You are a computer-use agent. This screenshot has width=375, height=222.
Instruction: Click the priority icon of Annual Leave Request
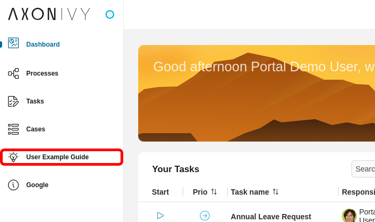click(205, 216)
